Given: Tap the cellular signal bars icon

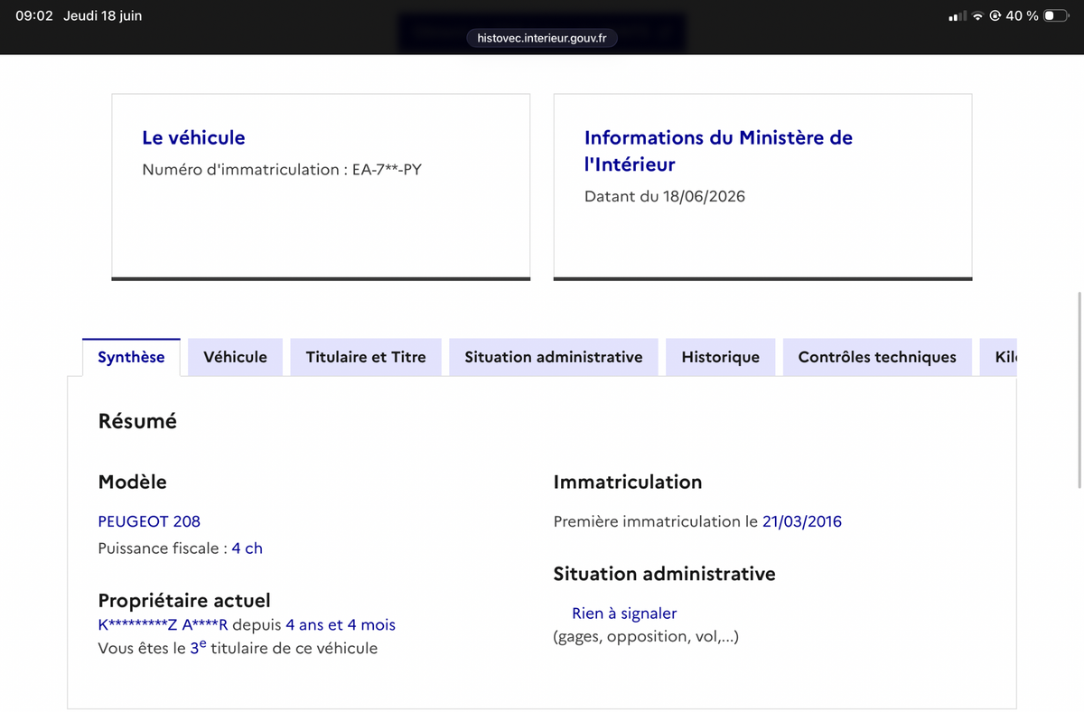Looking at the screenshot, I should (958, 16).
